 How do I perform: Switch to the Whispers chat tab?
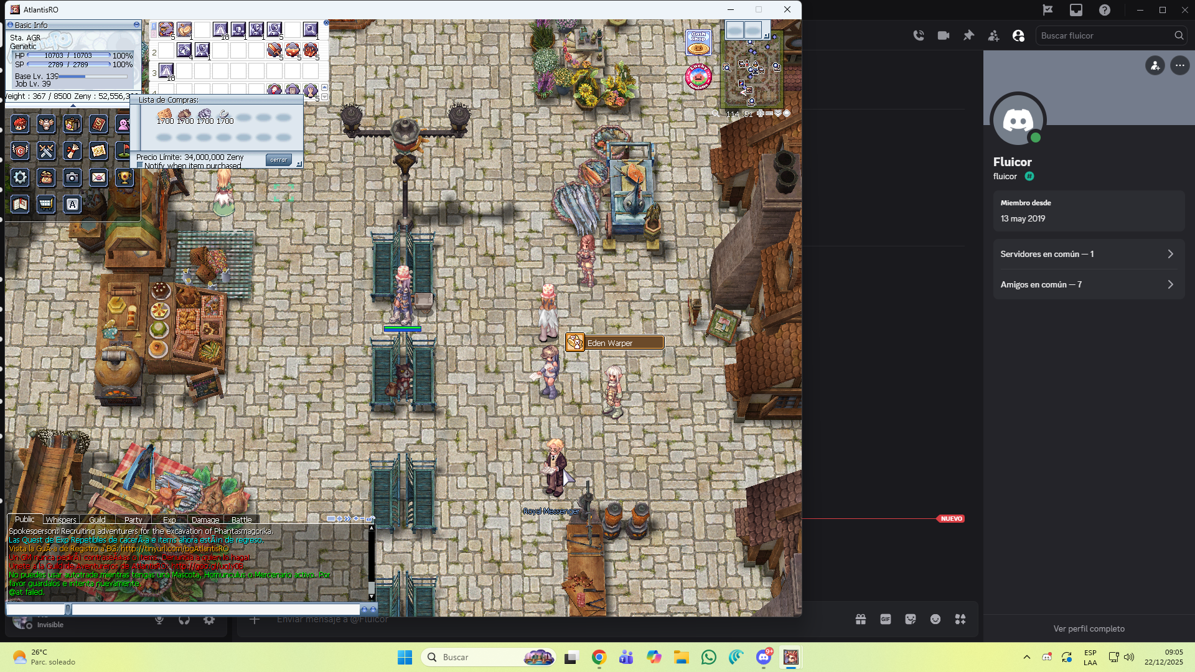coord(61,520)
